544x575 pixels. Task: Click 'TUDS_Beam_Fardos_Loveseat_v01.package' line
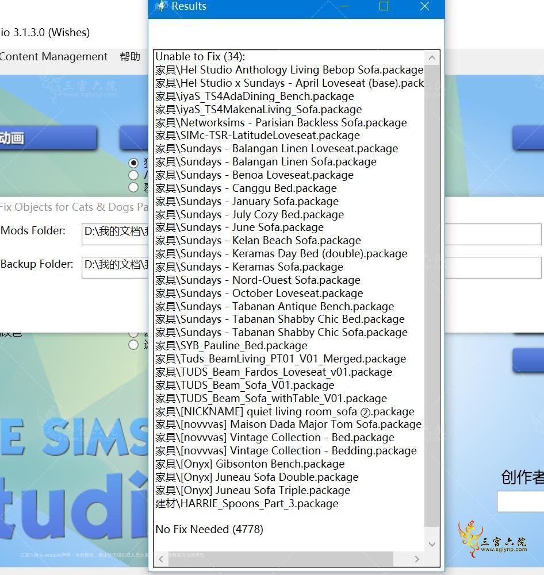(274, 372)
